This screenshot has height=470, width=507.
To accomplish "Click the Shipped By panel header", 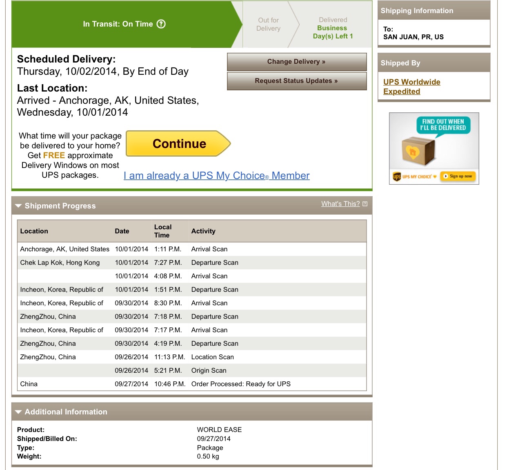I will click(434, 63).
